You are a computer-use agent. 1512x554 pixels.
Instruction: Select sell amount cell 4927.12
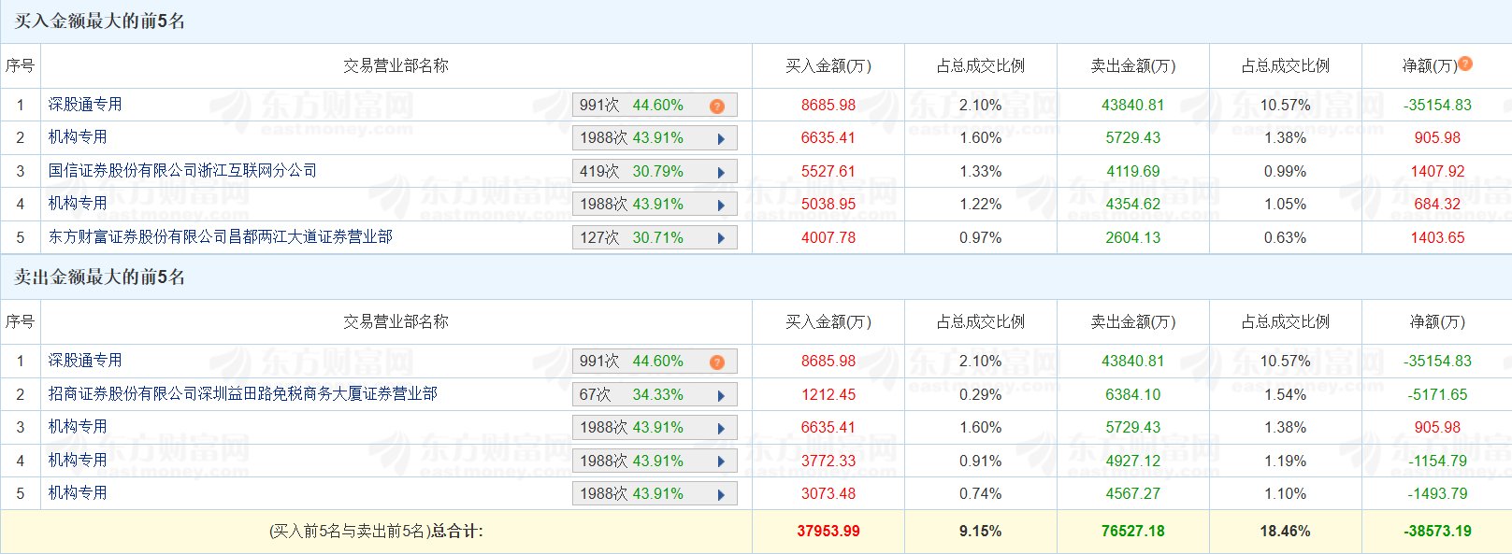1133,461
